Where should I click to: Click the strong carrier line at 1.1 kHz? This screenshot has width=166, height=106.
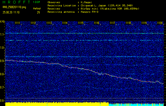pos(84,33)
